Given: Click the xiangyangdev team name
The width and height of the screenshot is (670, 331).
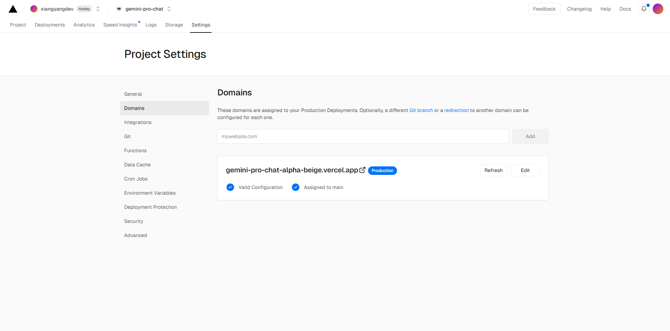Looking at the screenshot, I should pos(57,9).
